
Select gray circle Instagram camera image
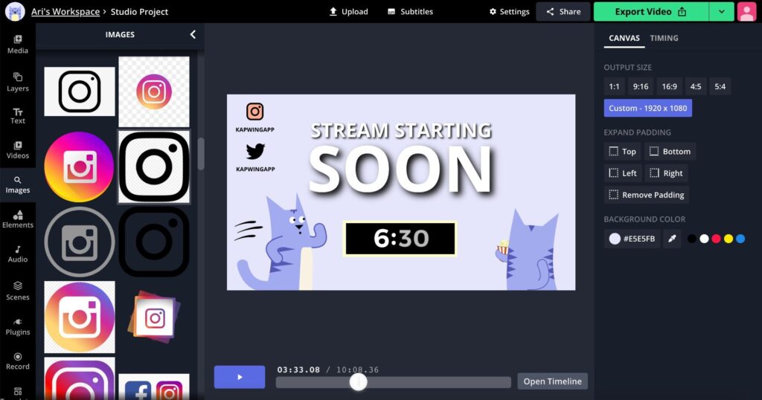[x=79, y=242]
